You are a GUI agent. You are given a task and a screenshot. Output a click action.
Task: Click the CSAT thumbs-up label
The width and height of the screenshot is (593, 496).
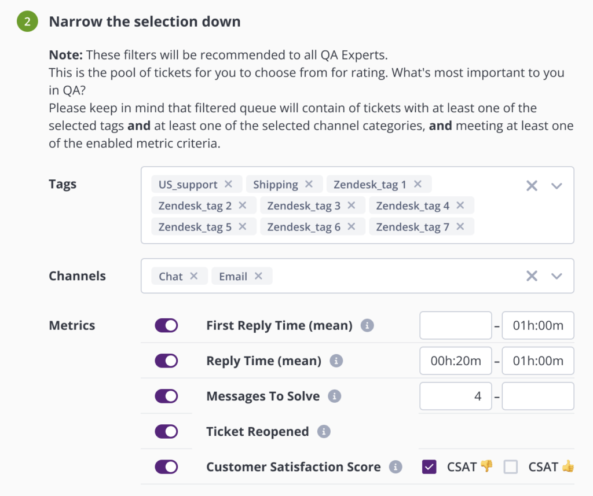point(551,467)
